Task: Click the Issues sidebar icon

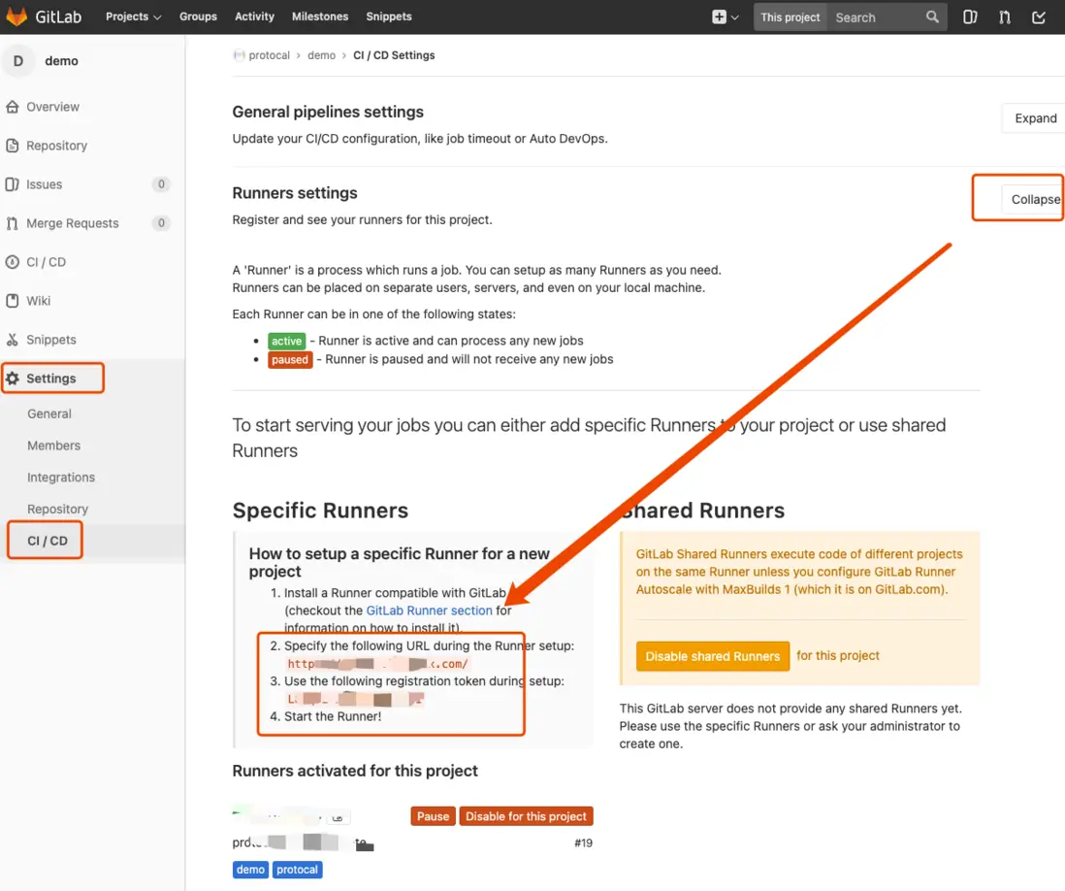Action: tap(13, 184)
